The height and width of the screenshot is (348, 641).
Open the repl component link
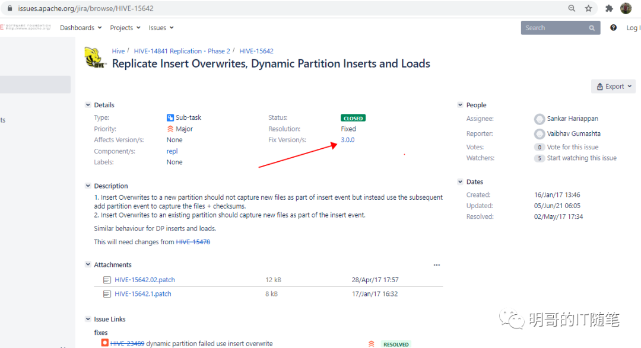(172, 151)
